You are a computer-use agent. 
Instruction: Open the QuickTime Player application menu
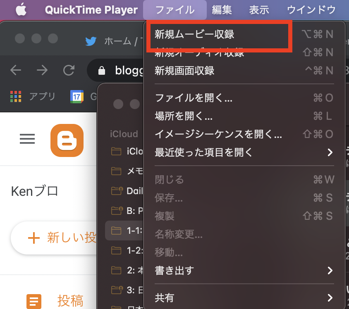(91, 10)
